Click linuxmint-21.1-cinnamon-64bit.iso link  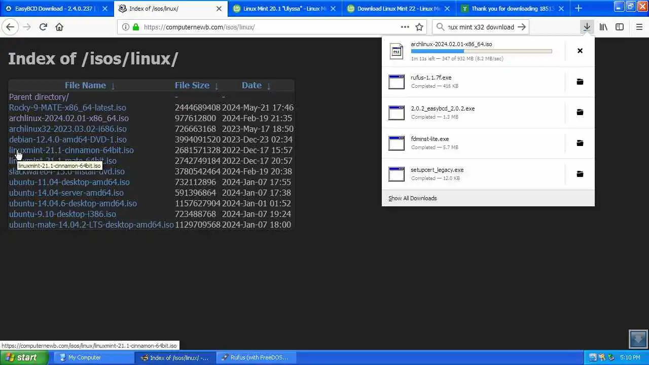pyautogui.click(x=71, y=150)
